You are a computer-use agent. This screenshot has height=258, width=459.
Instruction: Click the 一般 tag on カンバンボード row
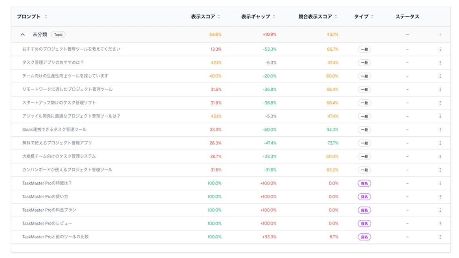click(x=364, y=170)
